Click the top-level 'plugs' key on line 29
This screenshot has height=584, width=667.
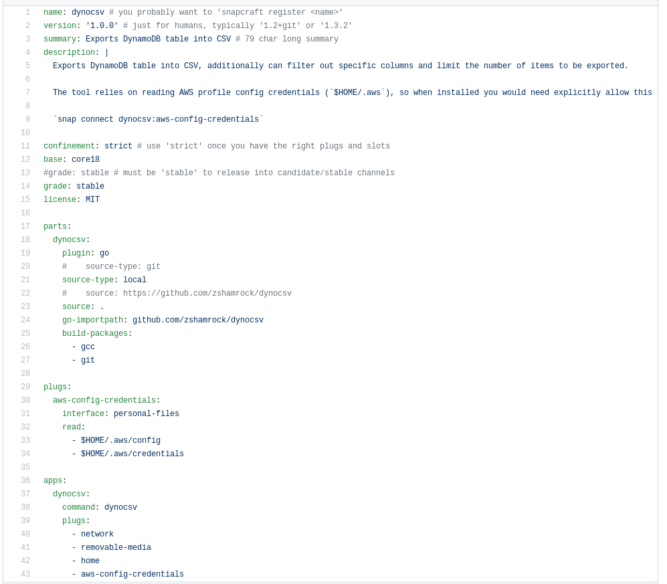pyautogui.click(x=55, y=387)
